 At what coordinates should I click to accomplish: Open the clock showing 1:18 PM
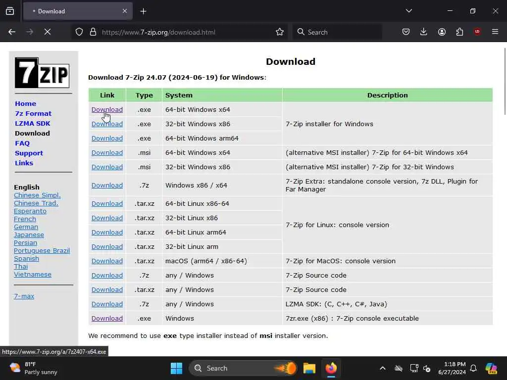452,368
